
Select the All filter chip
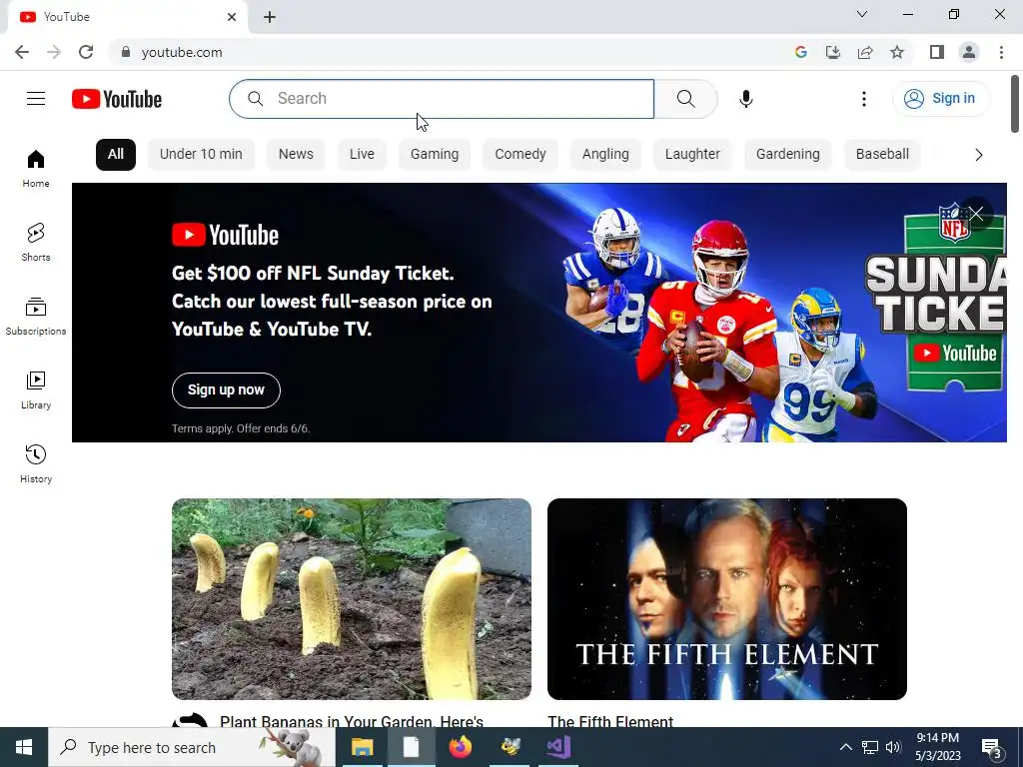pos(116,155)
